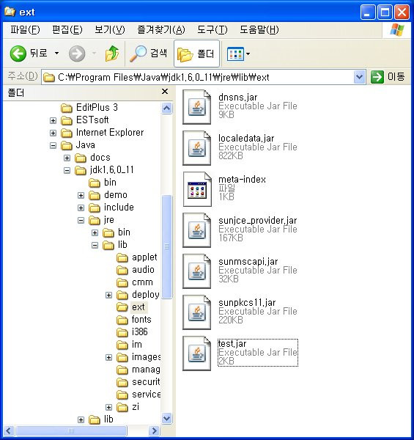Select the localedata.jar file icon
The width and height of the screenshot is (414, 440).
(x=197, y=148)
